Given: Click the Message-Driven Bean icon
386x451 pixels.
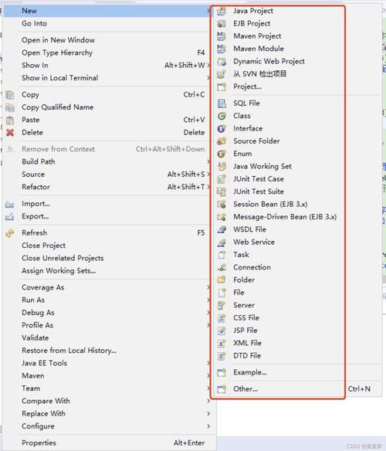Looking at the screenshot, I should click(222, 217).
